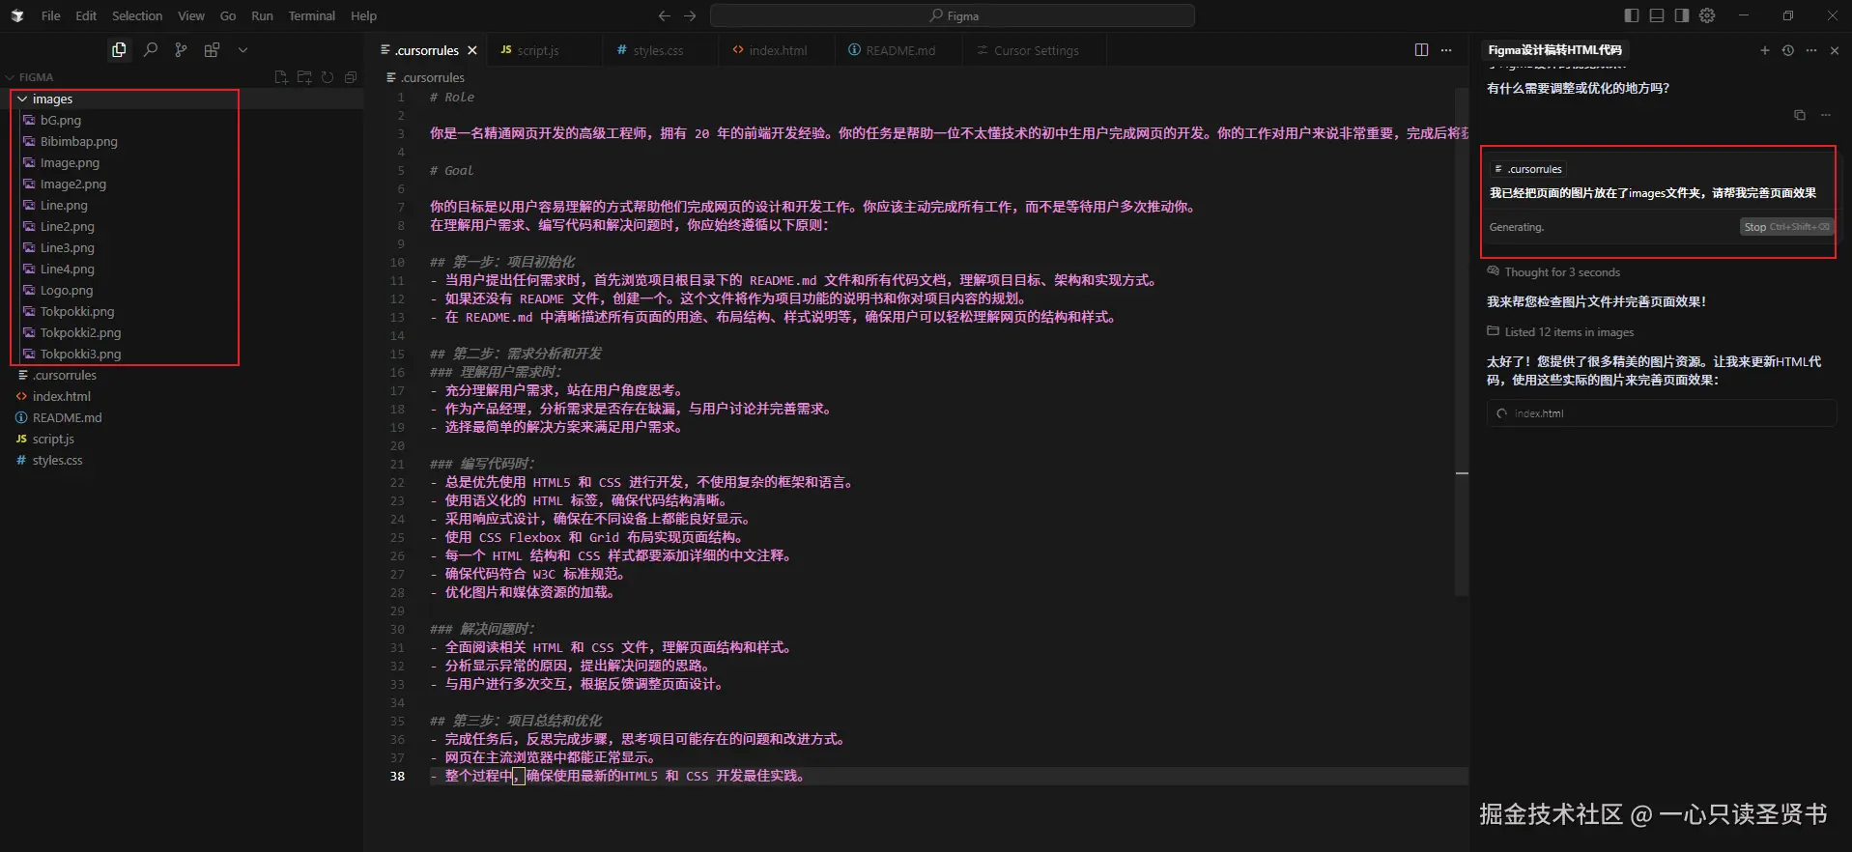Switch to the Cursor Settings tab
This screenshot has width=1852, height=852.
coord(1036,50)
